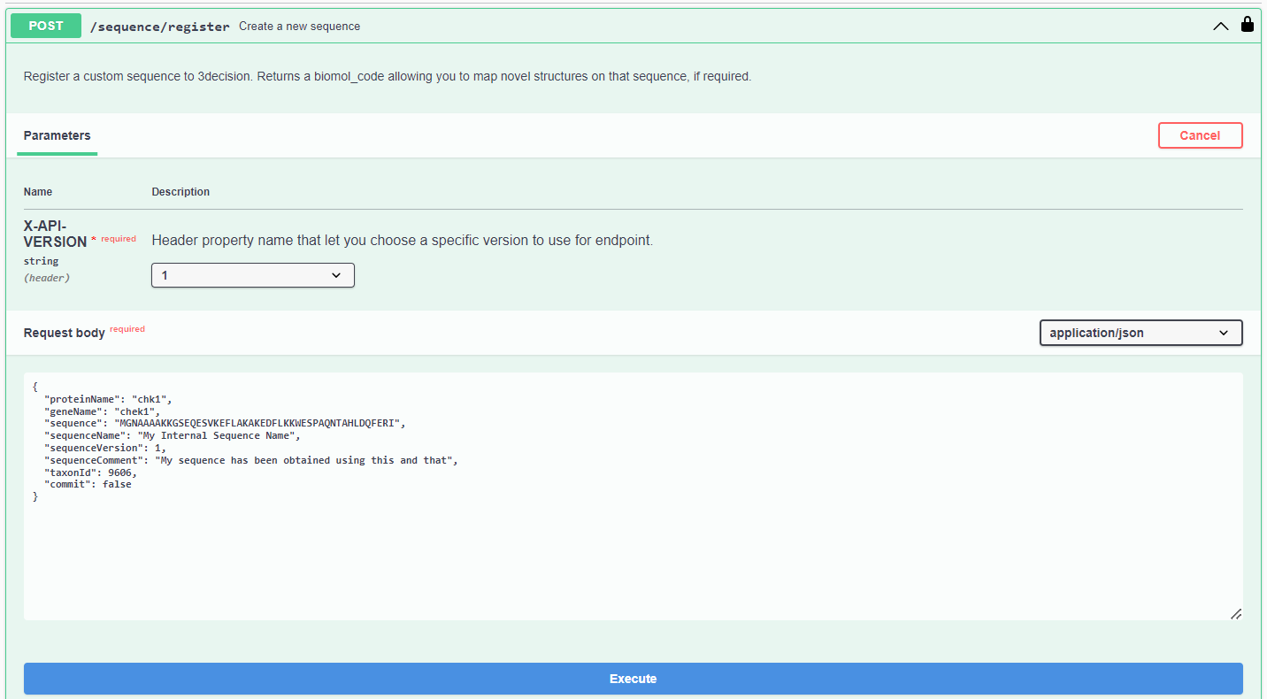Click the "Create a new sequence" summary text

click(x=299, y=27)
